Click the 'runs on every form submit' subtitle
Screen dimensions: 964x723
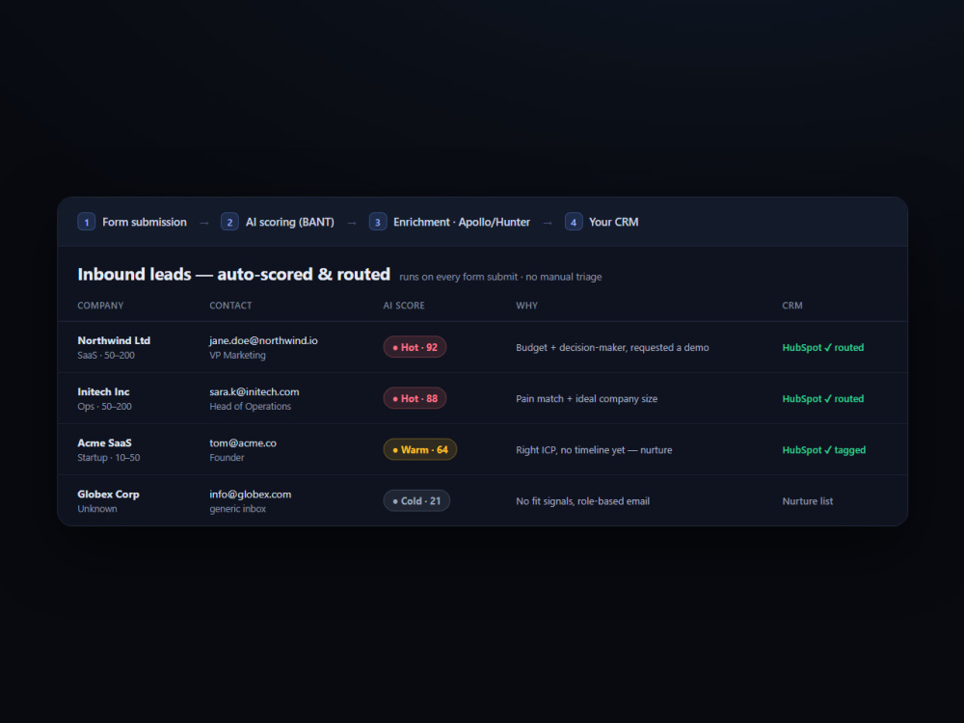point(500,277)
